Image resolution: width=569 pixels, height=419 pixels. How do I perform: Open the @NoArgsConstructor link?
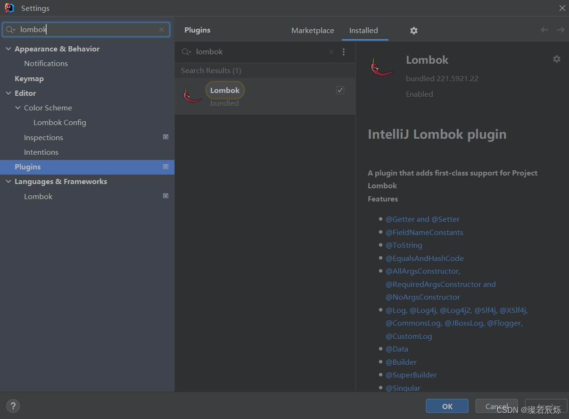pyautogui.click(x=423, y=297)
